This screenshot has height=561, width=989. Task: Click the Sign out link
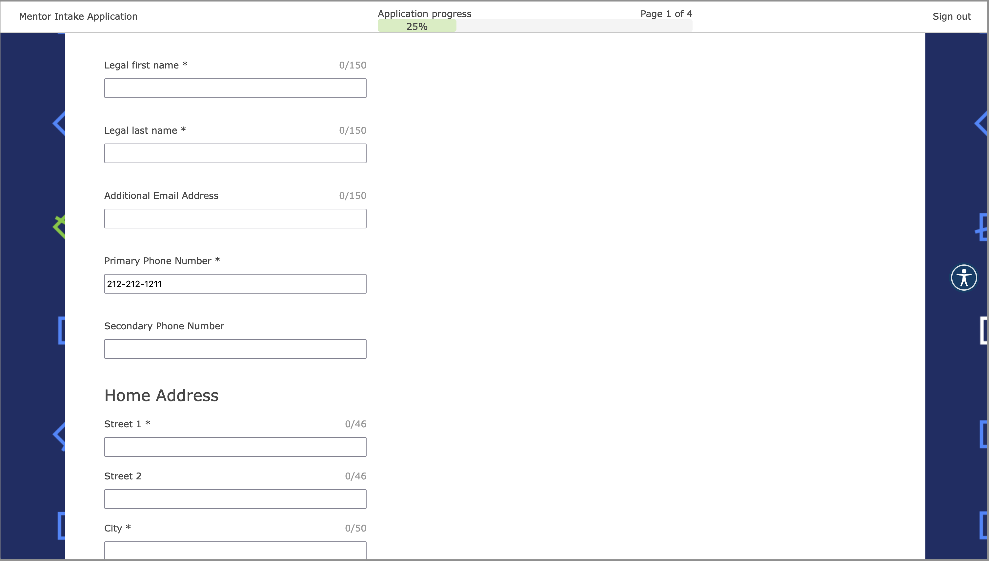point(951,17)
